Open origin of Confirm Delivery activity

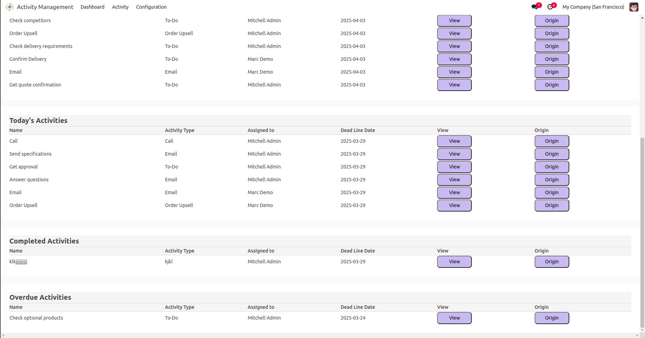point(552,59)
